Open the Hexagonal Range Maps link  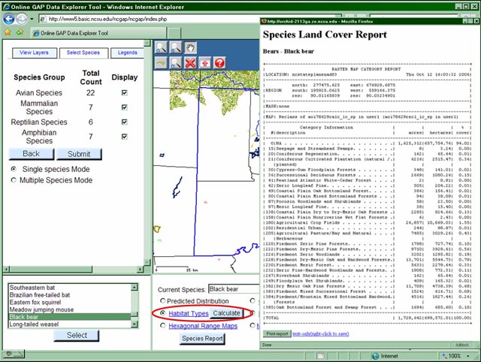point(203,326)
